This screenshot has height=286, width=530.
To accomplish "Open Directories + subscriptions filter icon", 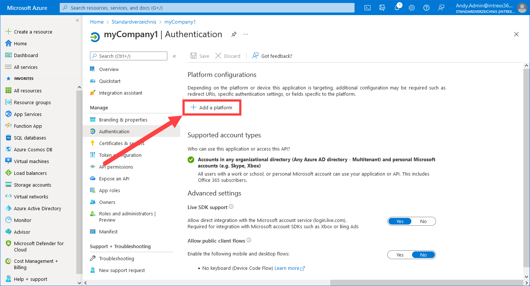I will [382, 7].
